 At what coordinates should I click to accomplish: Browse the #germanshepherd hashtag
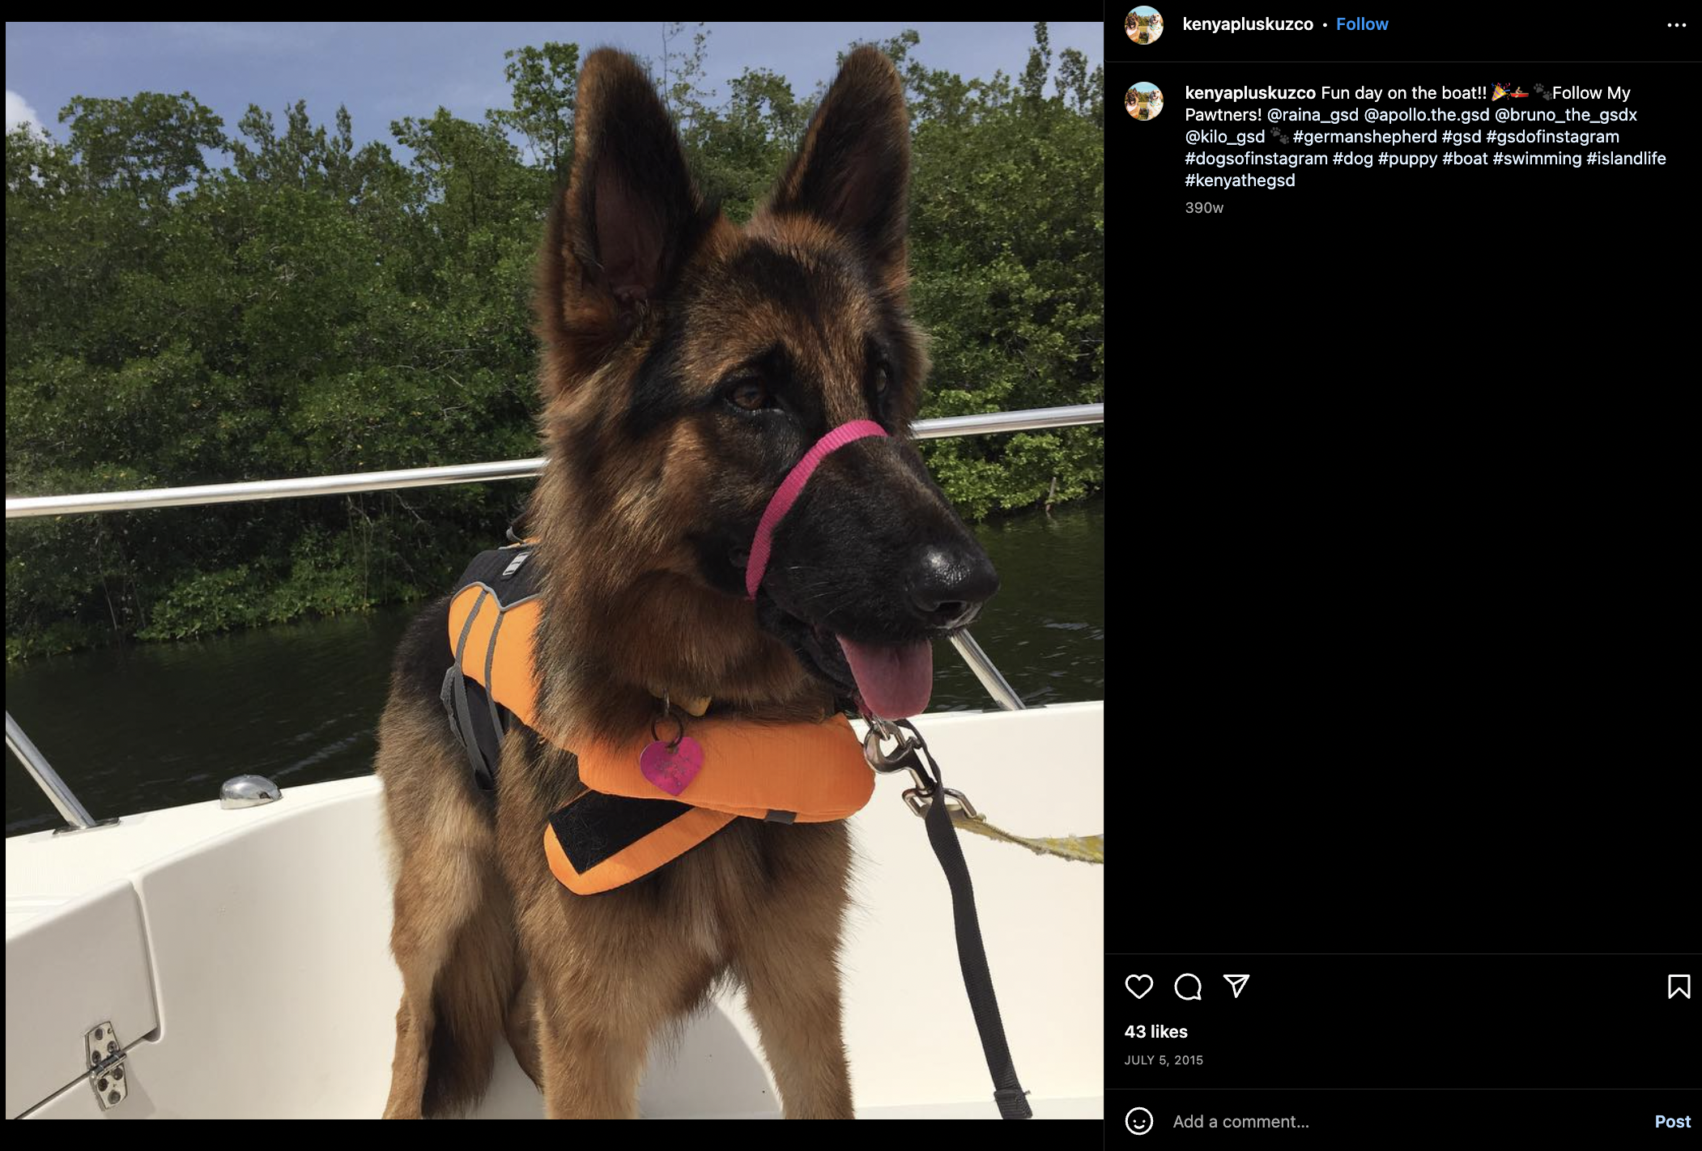click(x=1364, y=137)
